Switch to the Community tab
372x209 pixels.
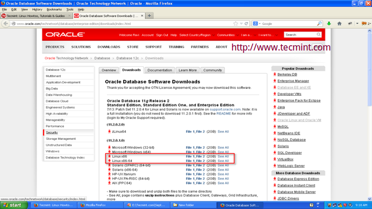pyautogui.click(x=213, y=70)
